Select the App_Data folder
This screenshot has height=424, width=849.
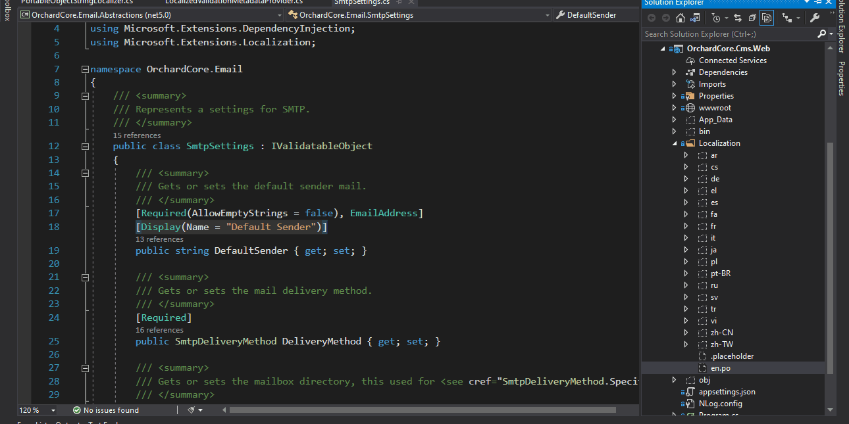pos(715,120)
